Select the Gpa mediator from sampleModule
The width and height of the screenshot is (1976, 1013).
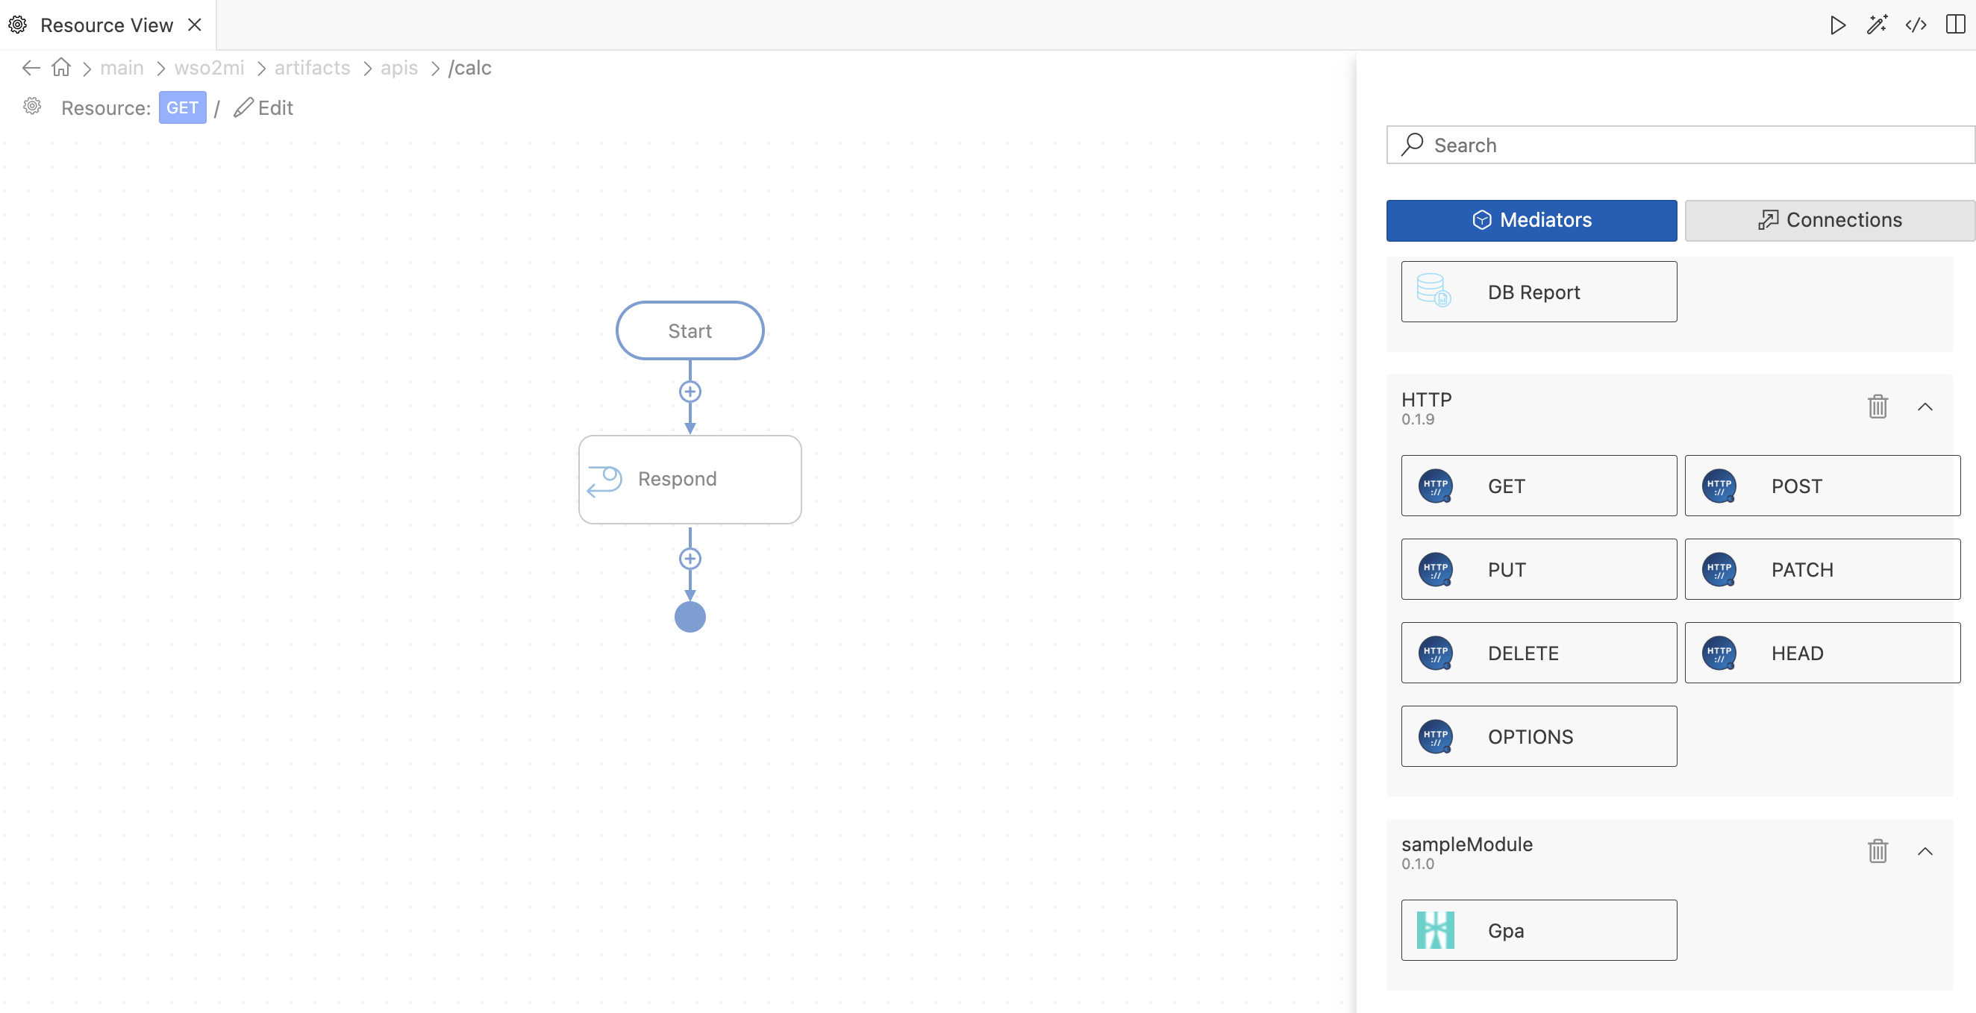click(1538, 931)
